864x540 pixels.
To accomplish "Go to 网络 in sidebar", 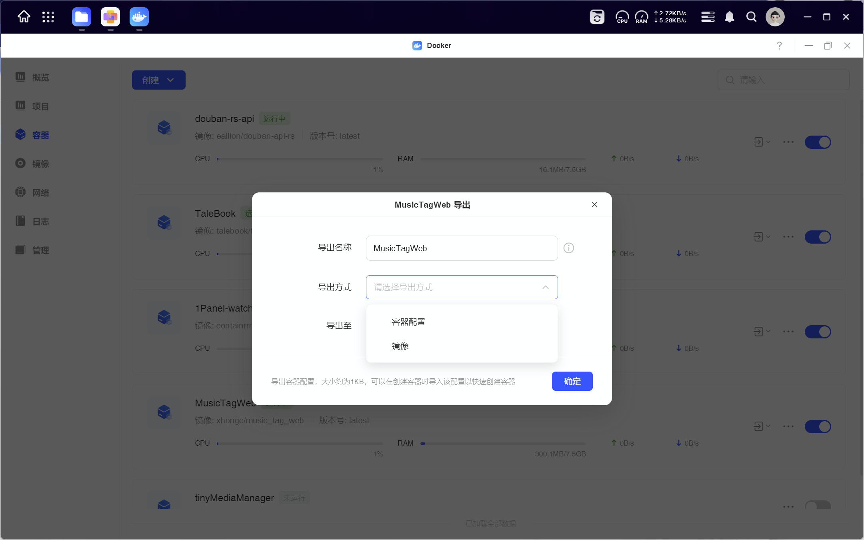I will 33,192.
